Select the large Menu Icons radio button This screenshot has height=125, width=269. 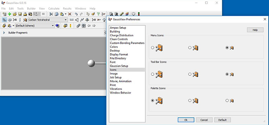click(x=153, y=48)
